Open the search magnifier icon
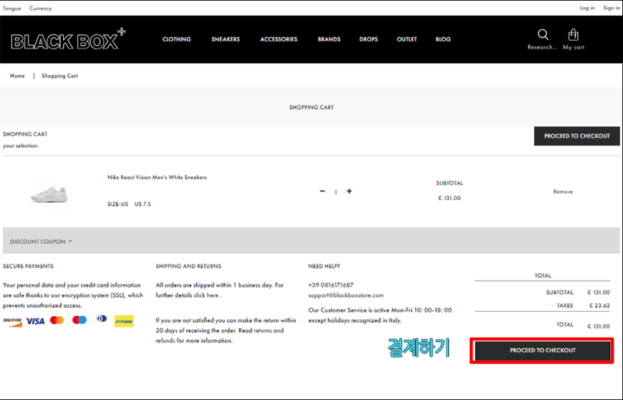Viewport: 623px width, 400px height. point(543,34)
